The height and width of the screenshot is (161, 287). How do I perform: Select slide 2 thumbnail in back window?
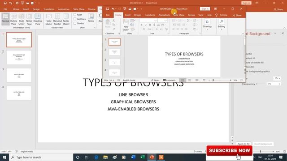[19, 58]
